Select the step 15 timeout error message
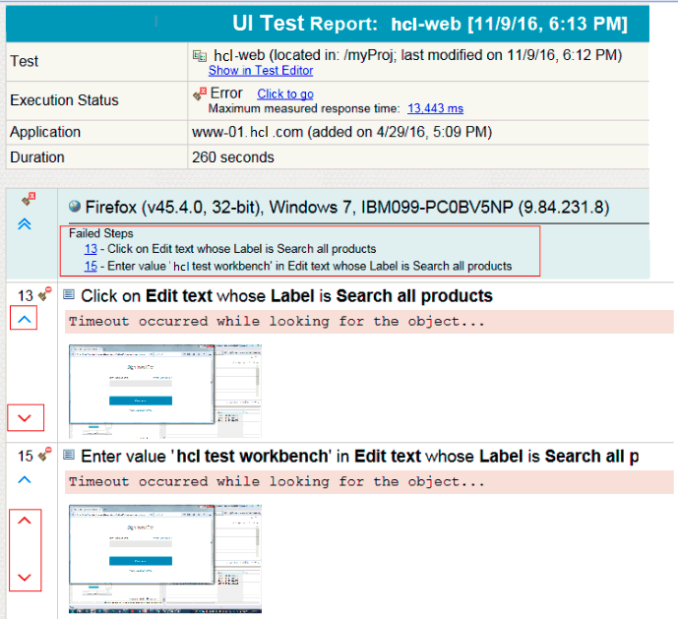 pos(369,482)
